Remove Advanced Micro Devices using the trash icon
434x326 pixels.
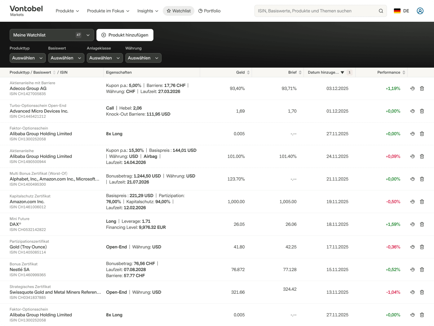click(422, 111)
